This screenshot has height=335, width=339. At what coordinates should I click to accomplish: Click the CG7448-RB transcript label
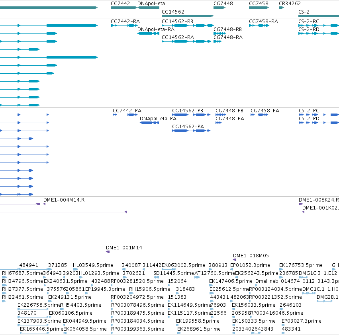pyautogui.click(x=227, y=29)
